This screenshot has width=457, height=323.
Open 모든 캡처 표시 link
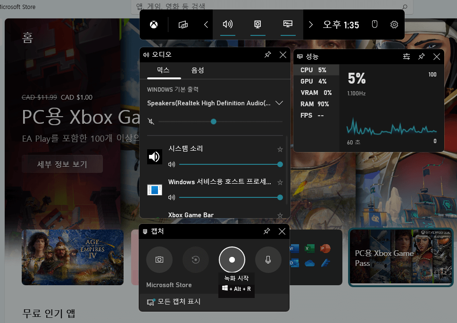pos(174,302)
